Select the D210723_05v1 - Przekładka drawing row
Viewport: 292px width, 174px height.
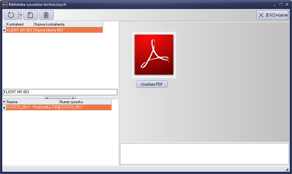coord(32,107)
